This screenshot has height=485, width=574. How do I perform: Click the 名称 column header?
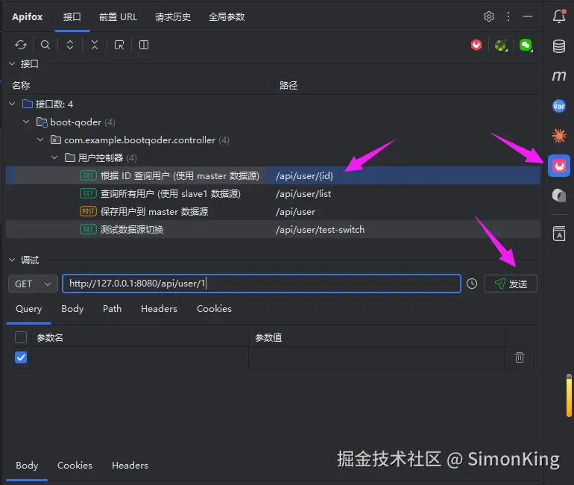(x=21, y=85)
